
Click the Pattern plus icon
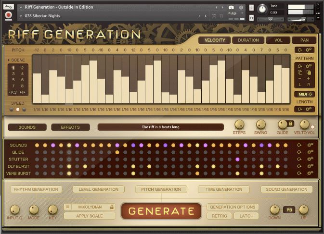click(308, 78)
